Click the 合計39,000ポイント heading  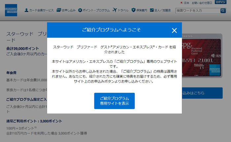22,49
